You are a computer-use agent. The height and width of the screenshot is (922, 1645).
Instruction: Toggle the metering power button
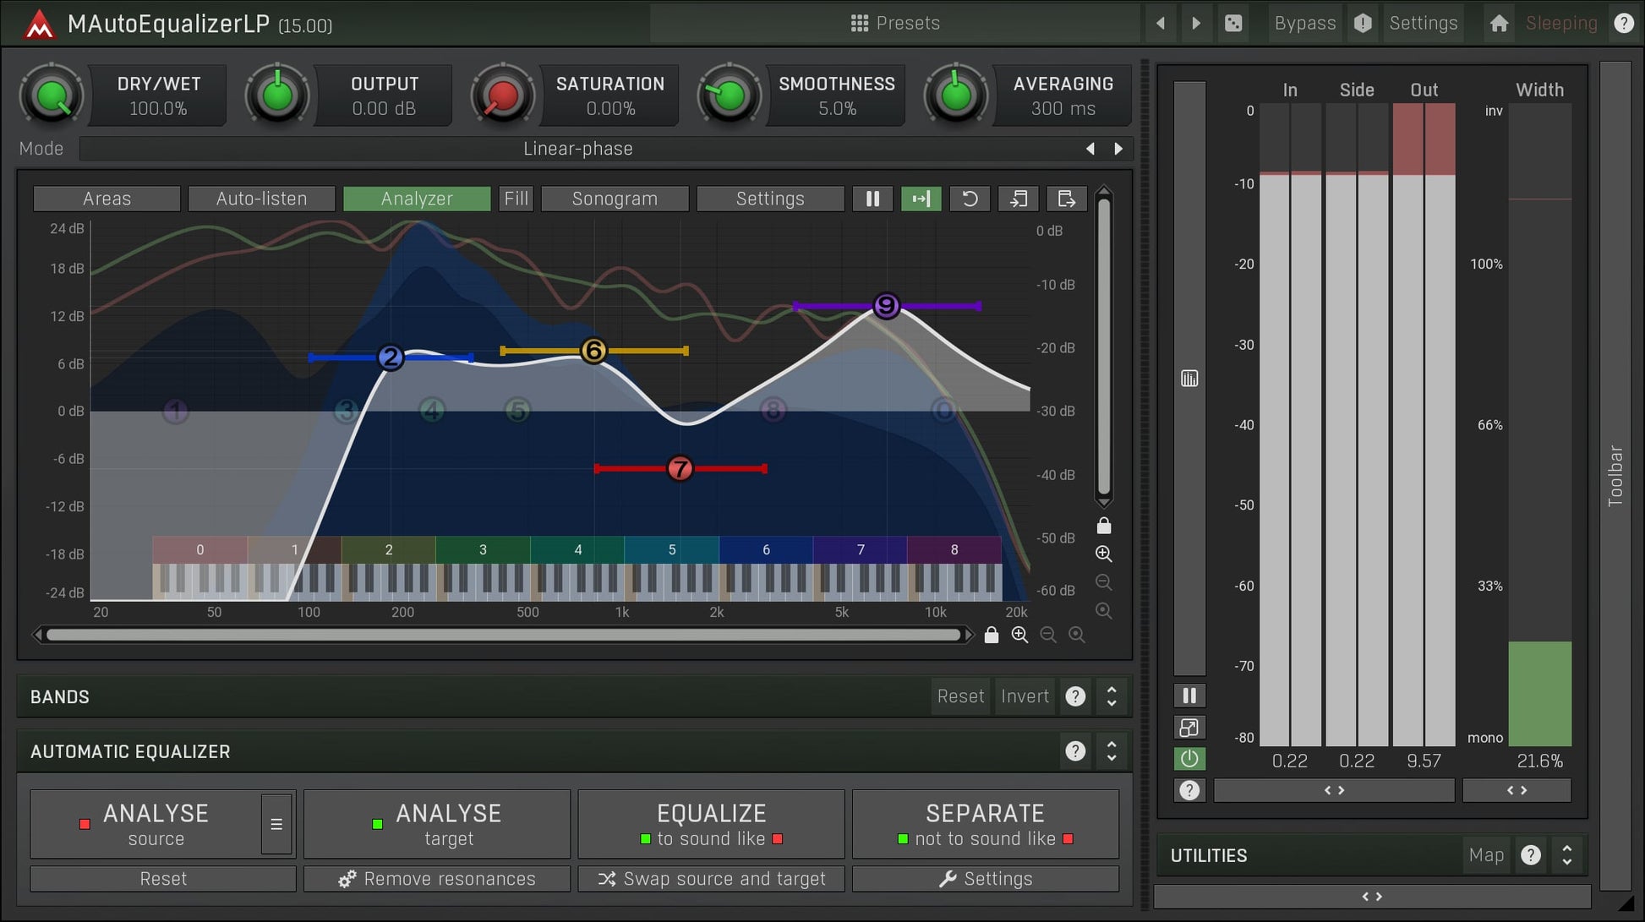pos(1189,758)
